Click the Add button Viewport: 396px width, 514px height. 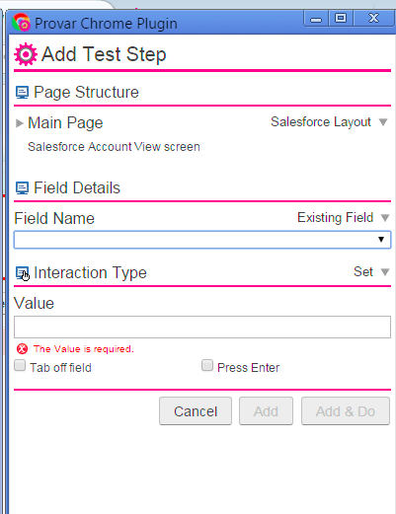266,411
